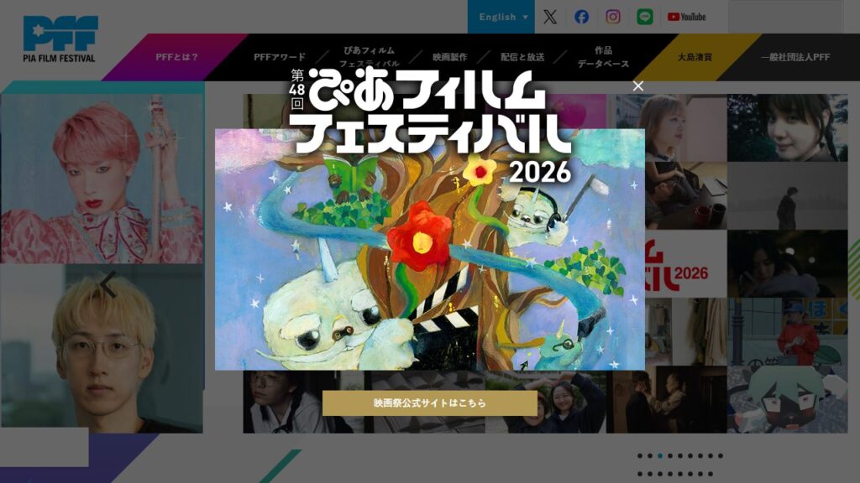Viewport: 860px width, 483px height.
Task: Open the ぴあフィルムフェスティバル menu item
Action: tap(370, 57)
